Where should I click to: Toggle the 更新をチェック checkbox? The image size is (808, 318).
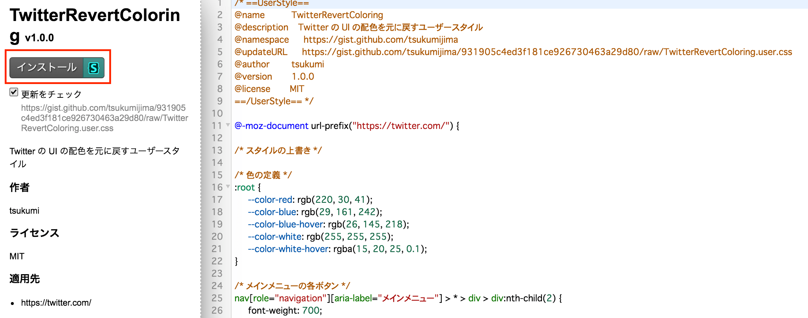coord(14,92)
